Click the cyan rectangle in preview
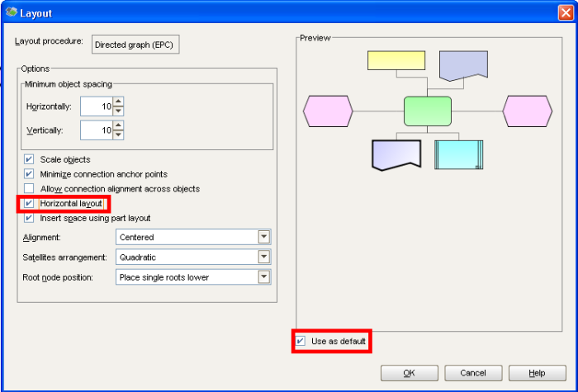 tap(458, 155)
